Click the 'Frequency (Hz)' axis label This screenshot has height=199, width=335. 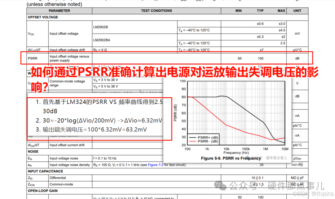click(236, 153)
